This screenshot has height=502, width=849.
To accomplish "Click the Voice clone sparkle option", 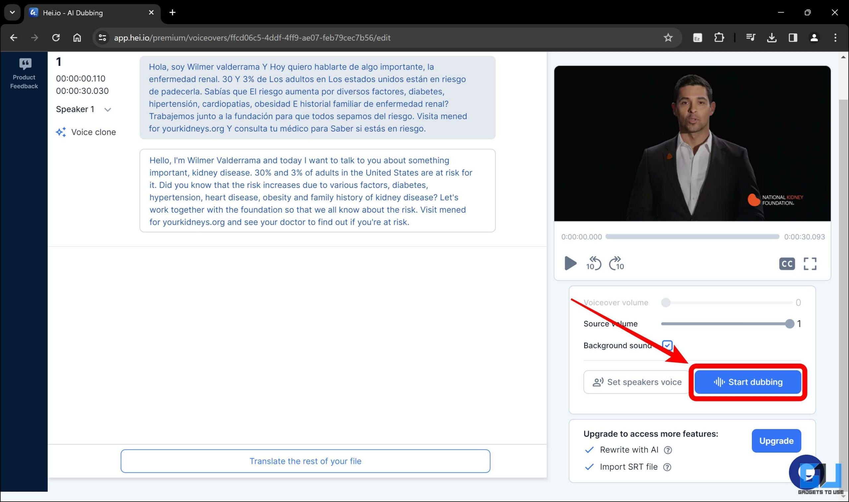I will [86, 132].
